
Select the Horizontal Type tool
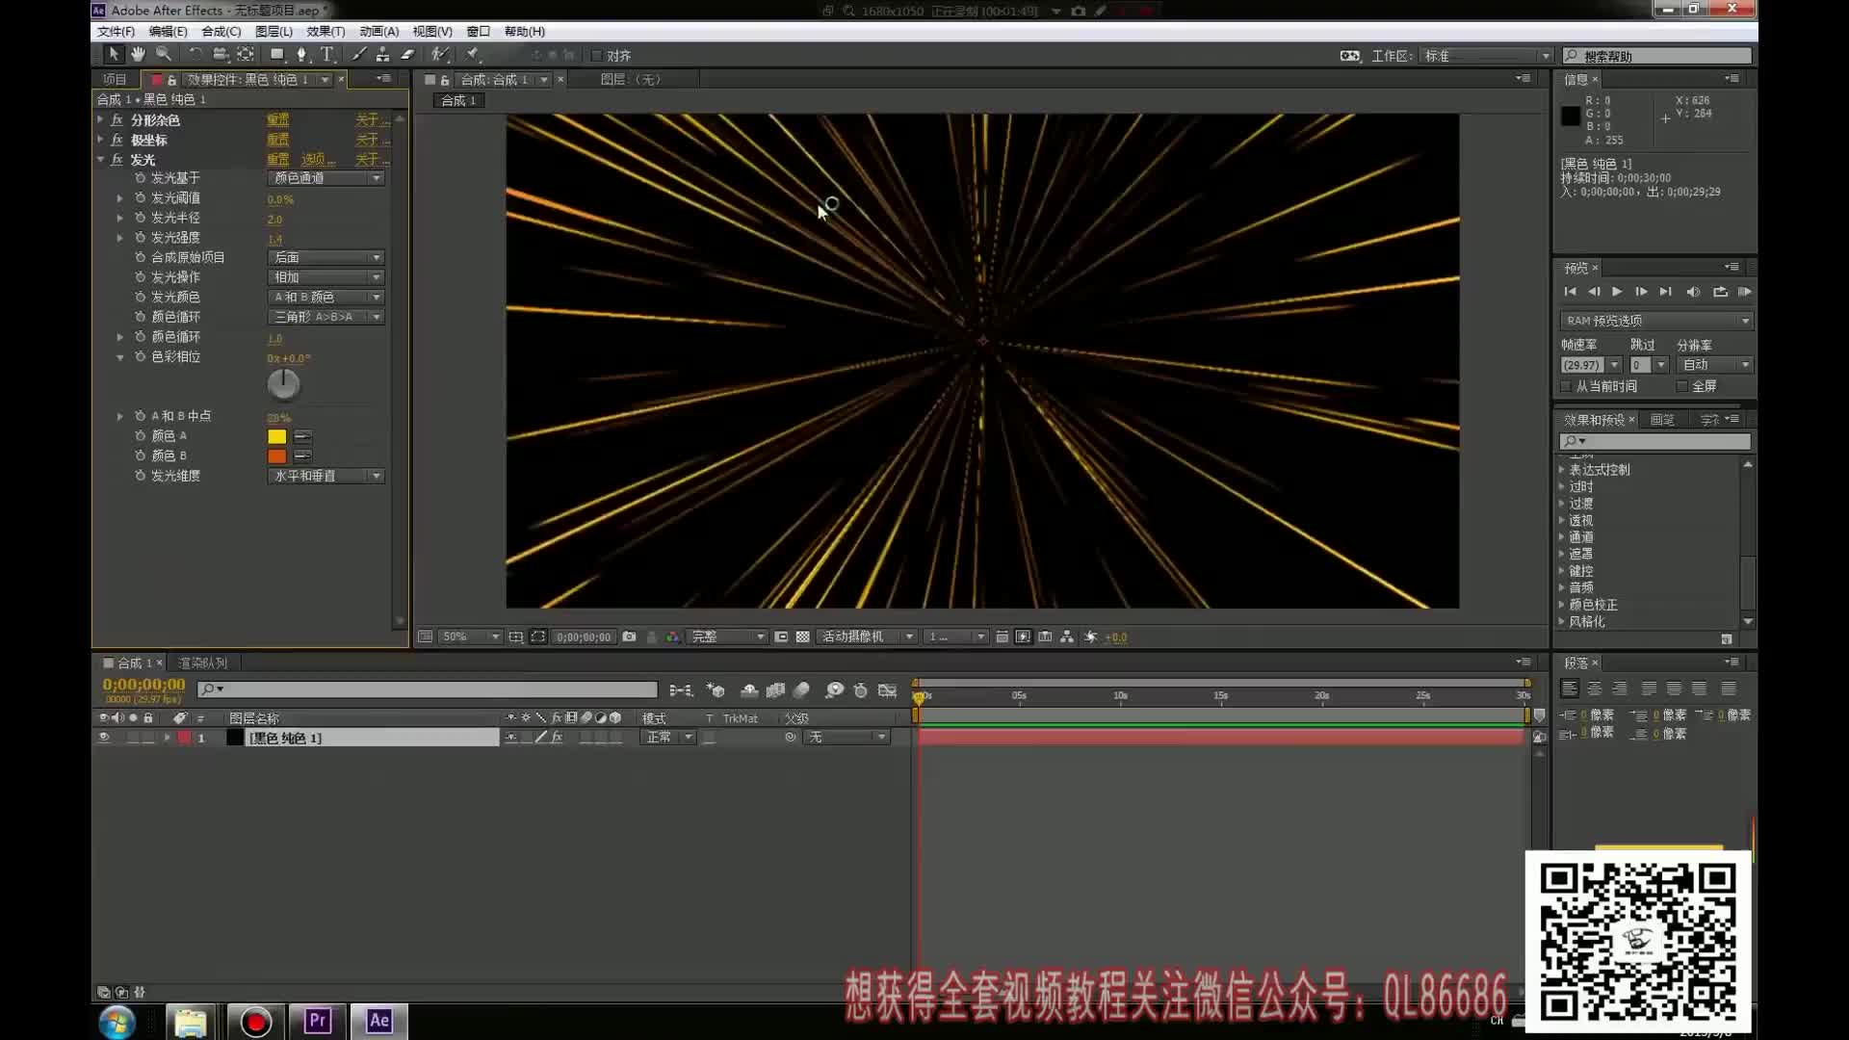pos(327,55)
